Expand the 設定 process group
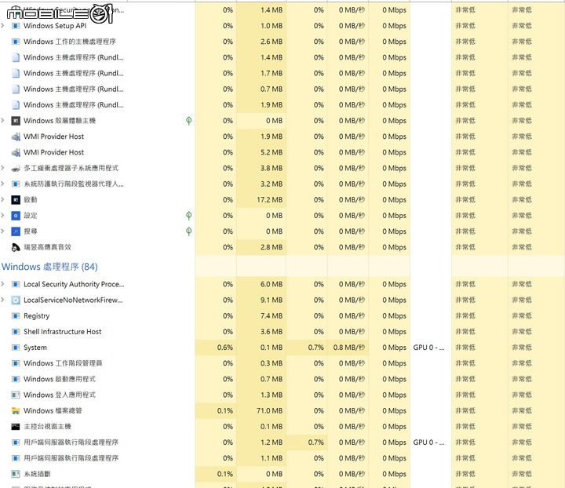This screenshot has width=565, height=488. [3, 216]
